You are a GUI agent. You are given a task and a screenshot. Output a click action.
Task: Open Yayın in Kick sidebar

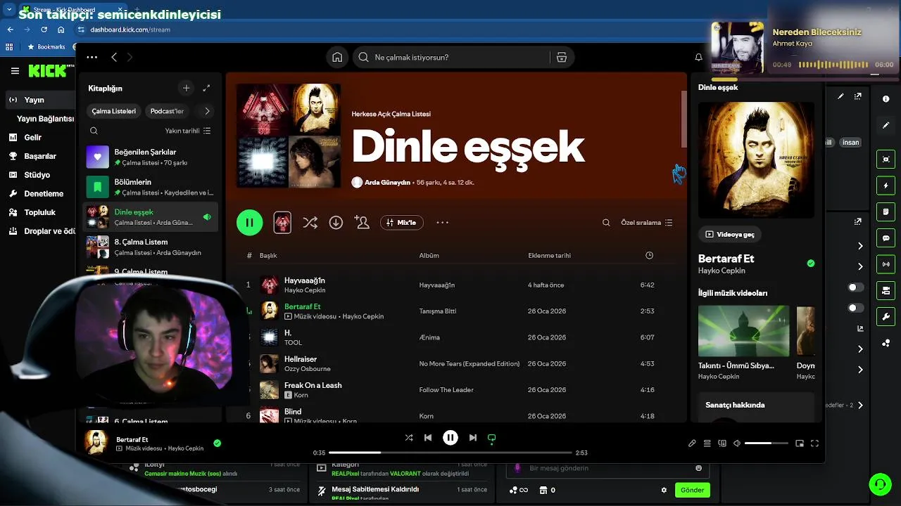coord(34,100)
